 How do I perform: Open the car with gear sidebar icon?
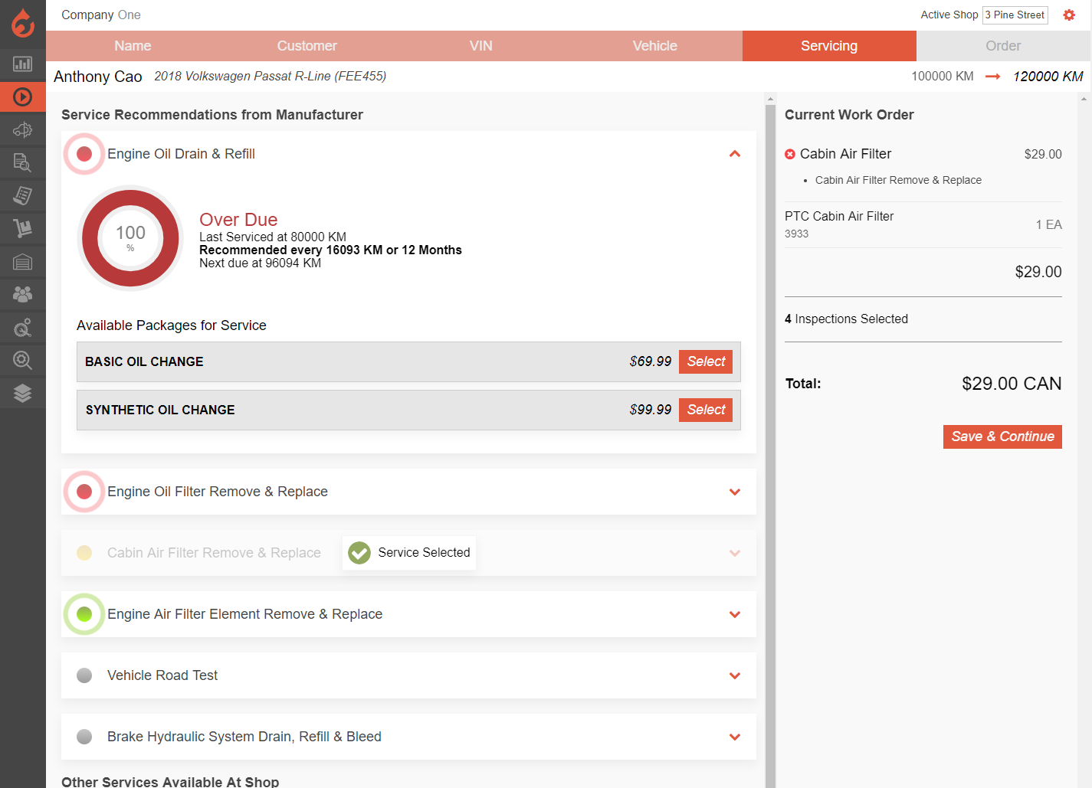pos(23,129)
